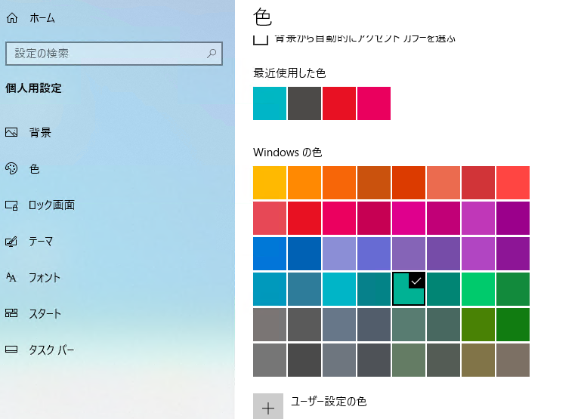Click the Themes brush icon
This screenshot has width=581, height=419.
(11, 242)
